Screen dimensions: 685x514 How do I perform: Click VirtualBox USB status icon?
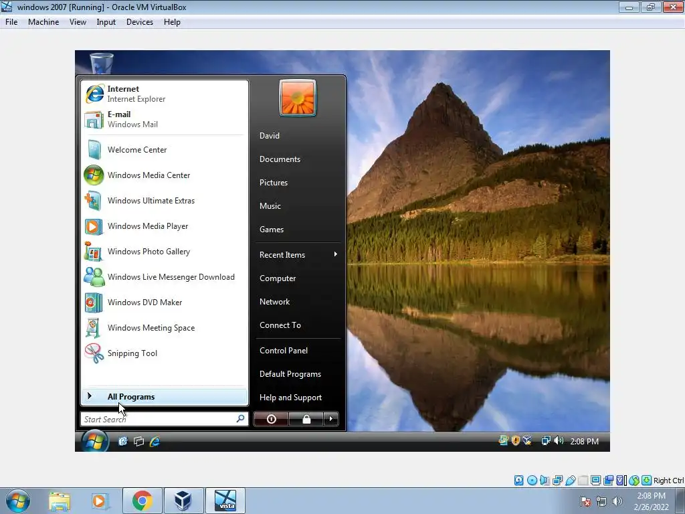(x=570, y=481)
